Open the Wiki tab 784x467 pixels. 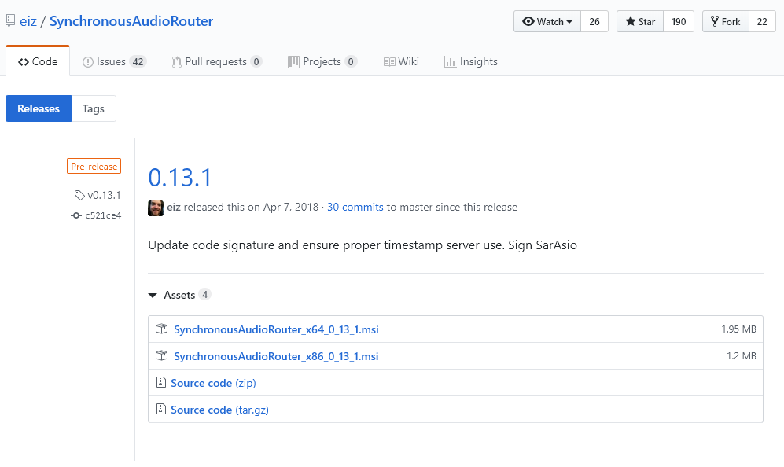pos(401,61)
